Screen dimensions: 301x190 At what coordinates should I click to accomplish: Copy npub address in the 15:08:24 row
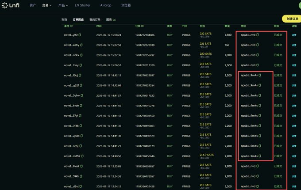[258, 35]
